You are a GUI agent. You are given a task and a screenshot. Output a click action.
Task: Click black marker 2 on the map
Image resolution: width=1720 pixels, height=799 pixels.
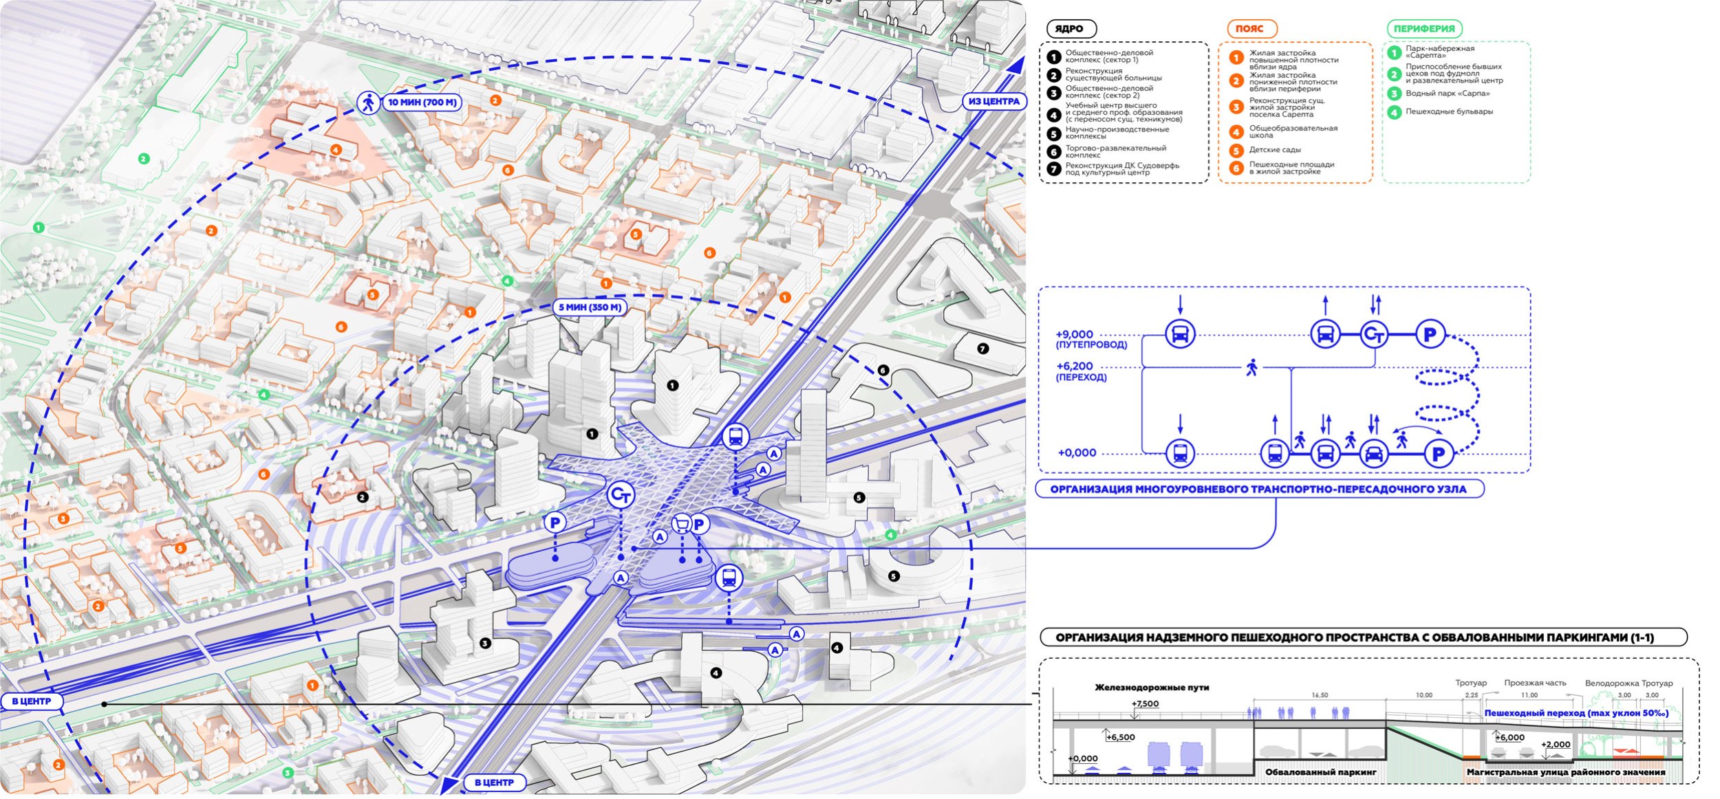[363, 496]
